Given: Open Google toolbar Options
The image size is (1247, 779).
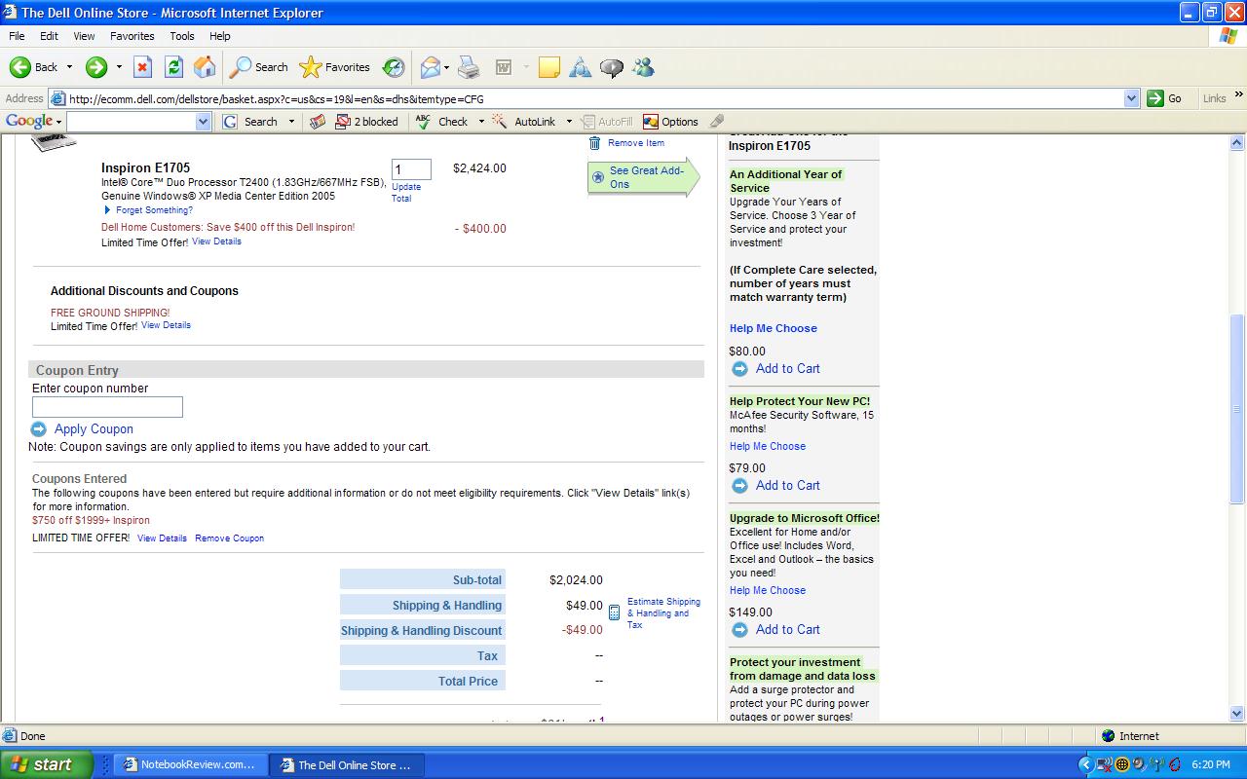Looking at the screenshot, I should (x=670, y=122).
